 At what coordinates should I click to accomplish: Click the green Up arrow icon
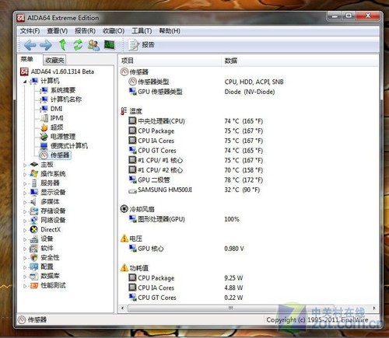(62, 45)
